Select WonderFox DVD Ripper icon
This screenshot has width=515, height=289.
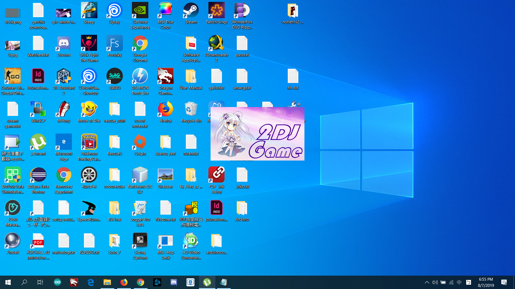pos(242,16)
